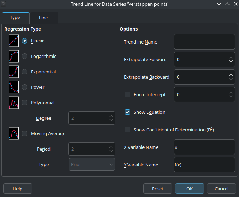Decrease Extrapolate Backward value with down arrow
The width and height of the screenshot is (239, 197).
pyautogui.click(x=231, y=79)
